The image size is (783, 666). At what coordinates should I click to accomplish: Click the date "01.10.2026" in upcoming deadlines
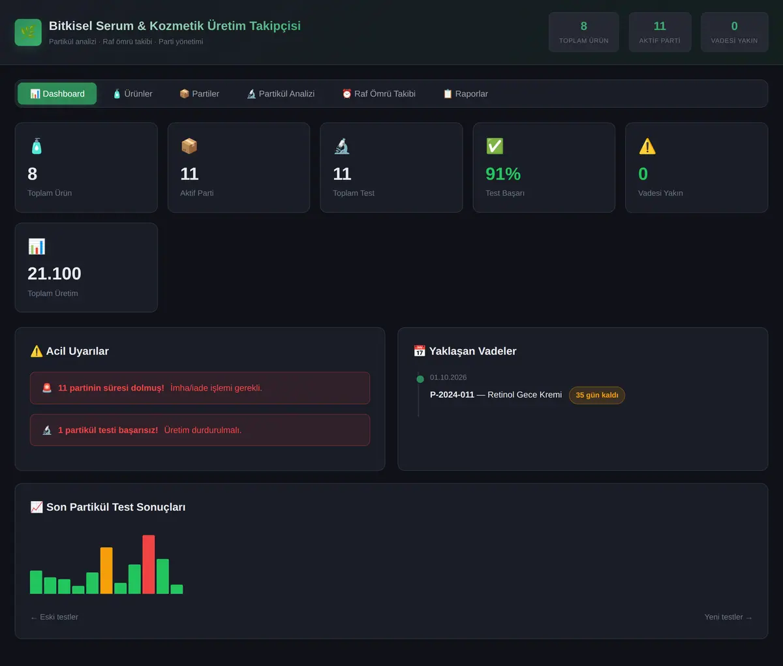[448, 377]
